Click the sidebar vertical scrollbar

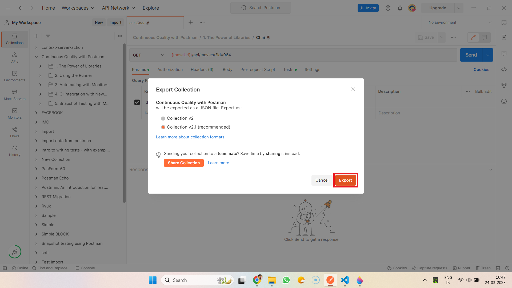coord(124,123)
